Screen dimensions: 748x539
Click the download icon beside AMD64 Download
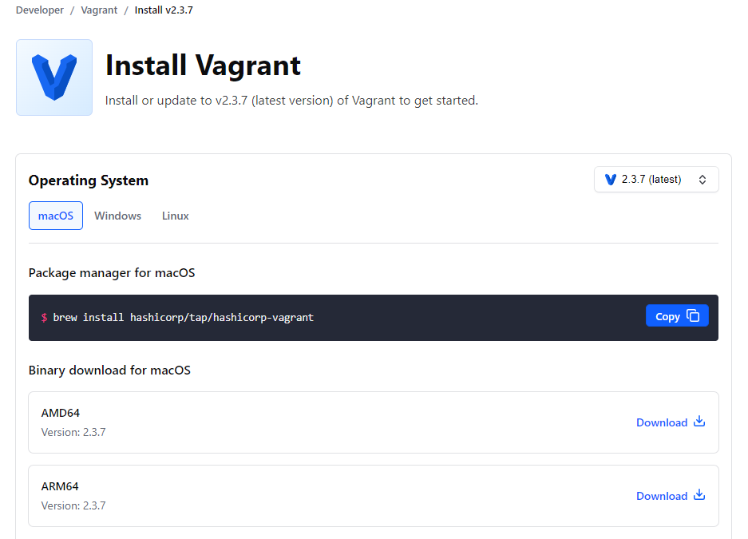[699, 422]
